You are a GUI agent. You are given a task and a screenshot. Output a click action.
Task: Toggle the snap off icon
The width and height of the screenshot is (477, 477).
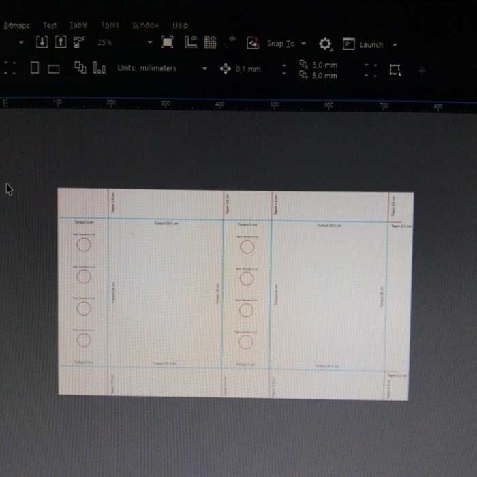[x=253, y=44]
